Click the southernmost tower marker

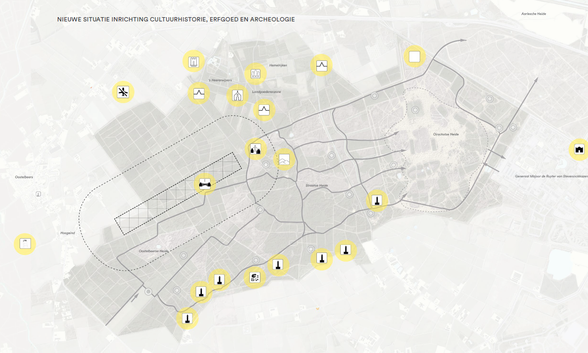tap(187, 319)
